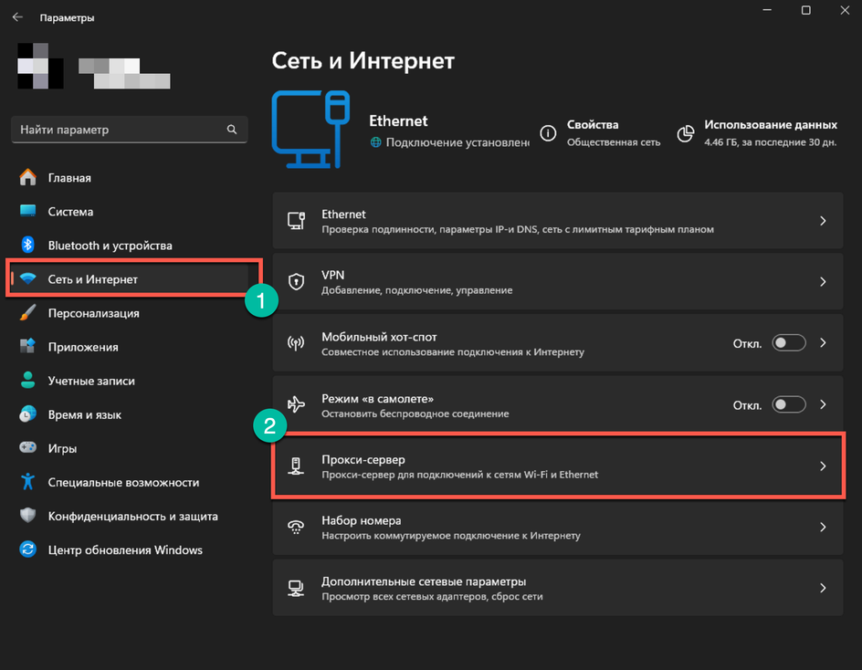Expand the Ethernet row chevron
Screen dimensions: 862x670
(823, 220)
